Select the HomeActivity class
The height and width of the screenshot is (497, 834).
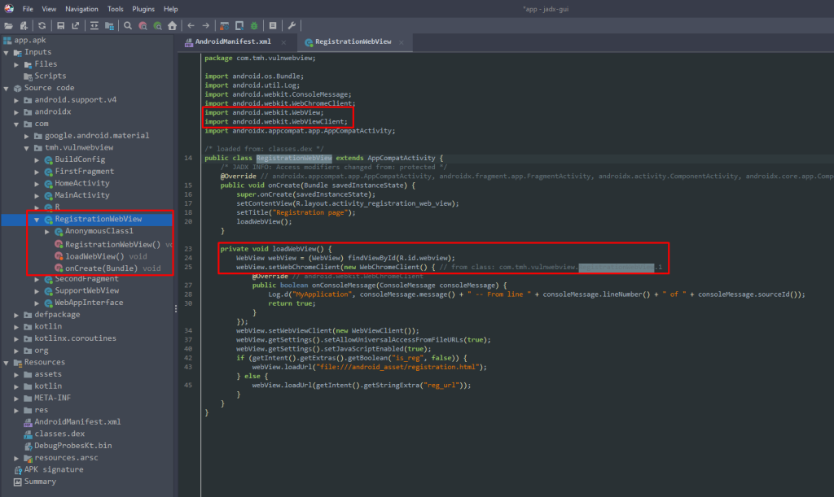(x=82, y=183)
